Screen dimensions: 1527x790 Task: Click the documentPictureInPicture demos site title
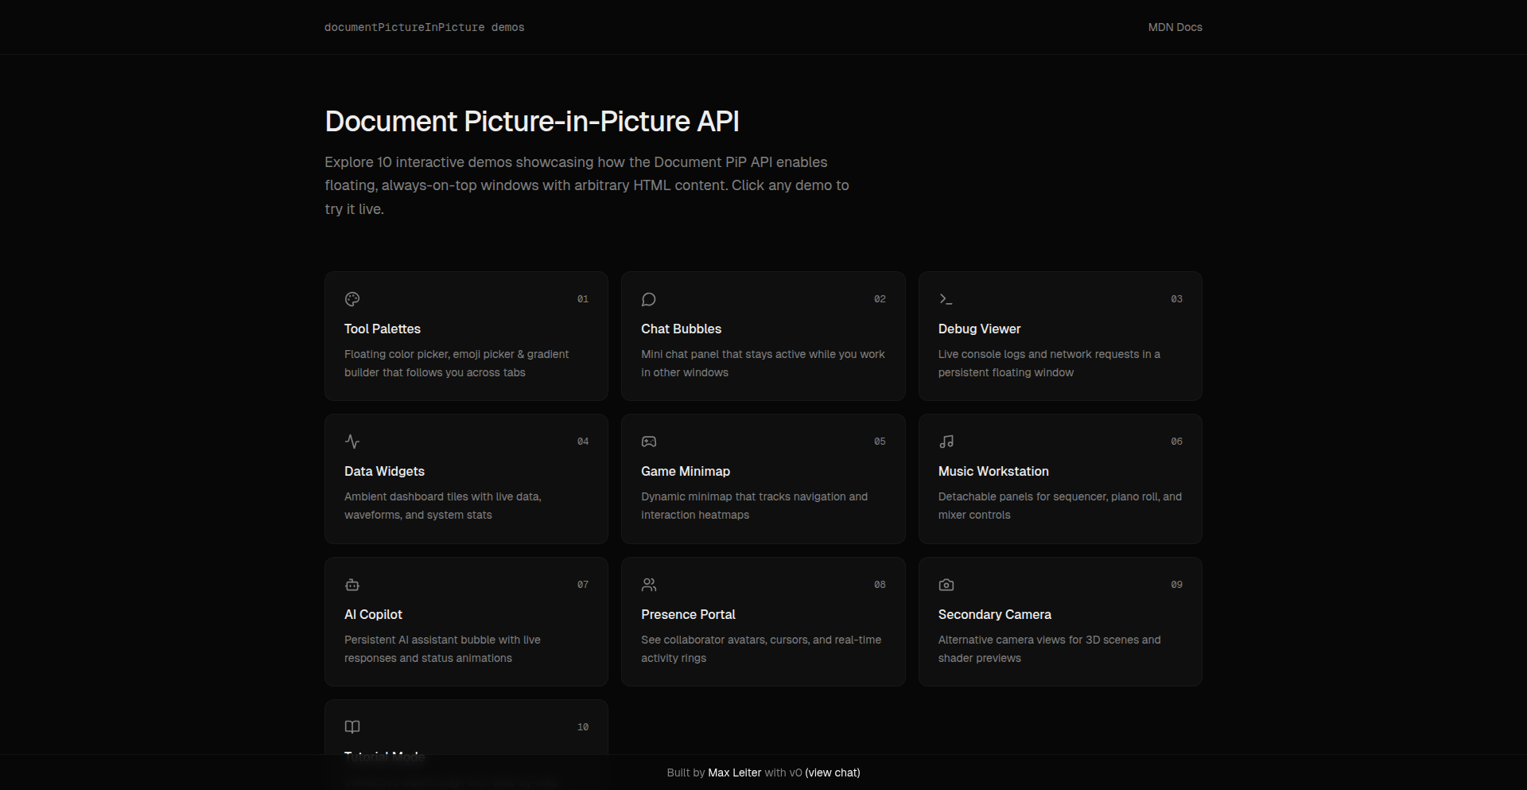[x=424, y=27]
